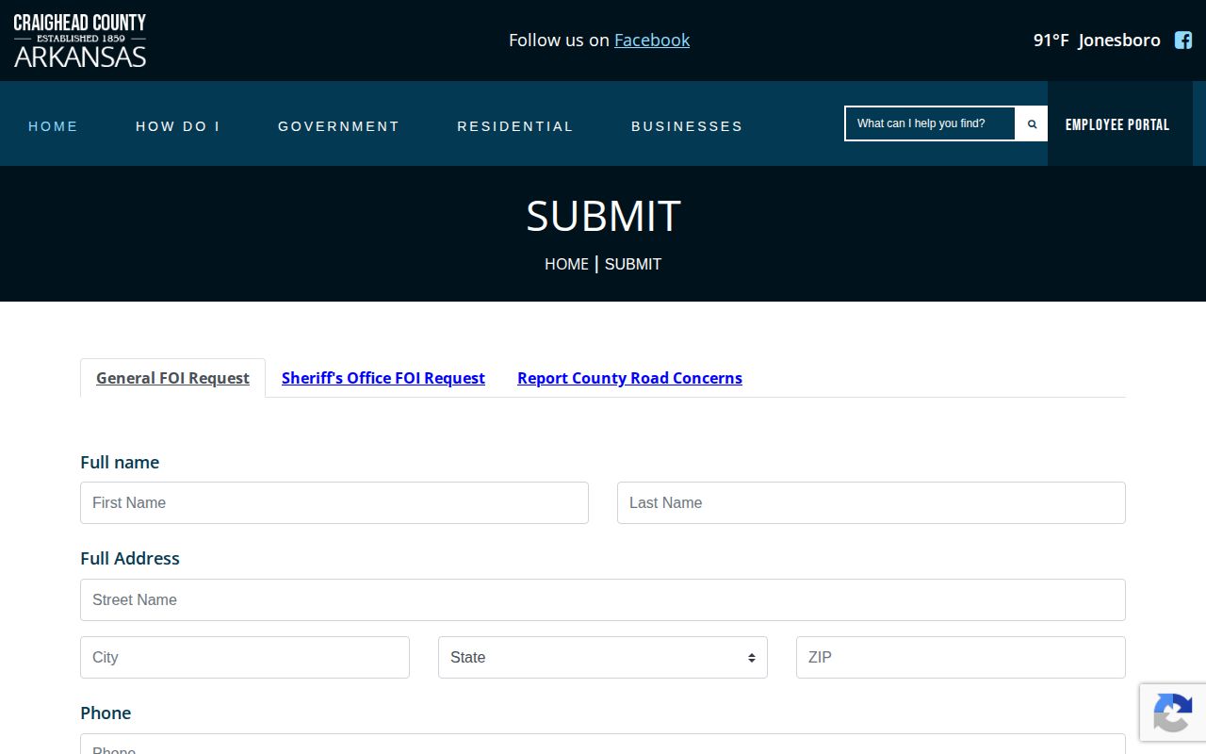Select the General FOI Request tab

[172, 378]
